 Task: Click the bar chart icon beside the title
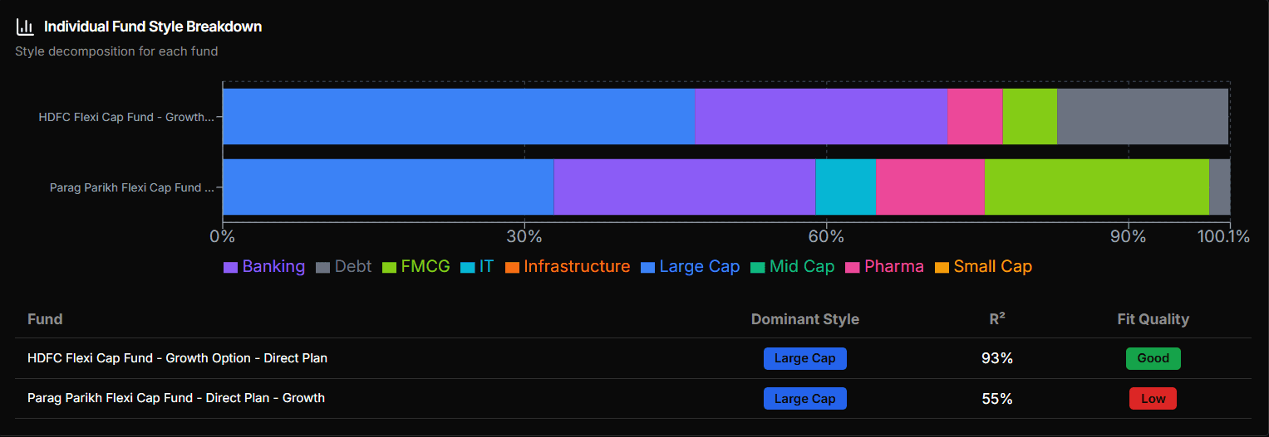(25, 27)
